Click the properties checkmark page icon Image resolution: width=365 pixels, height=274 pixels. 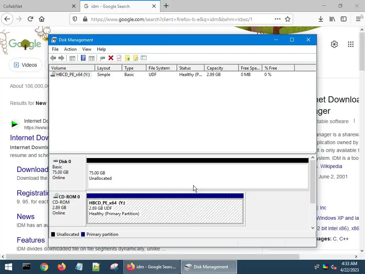(x=119, y=58)
